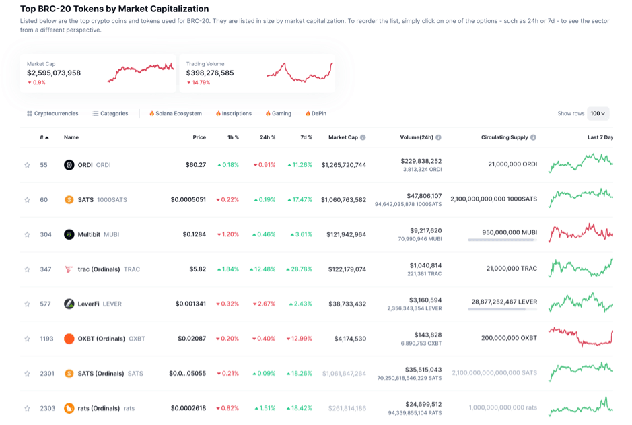Click MUBI circulating supply progress bar

502,240
